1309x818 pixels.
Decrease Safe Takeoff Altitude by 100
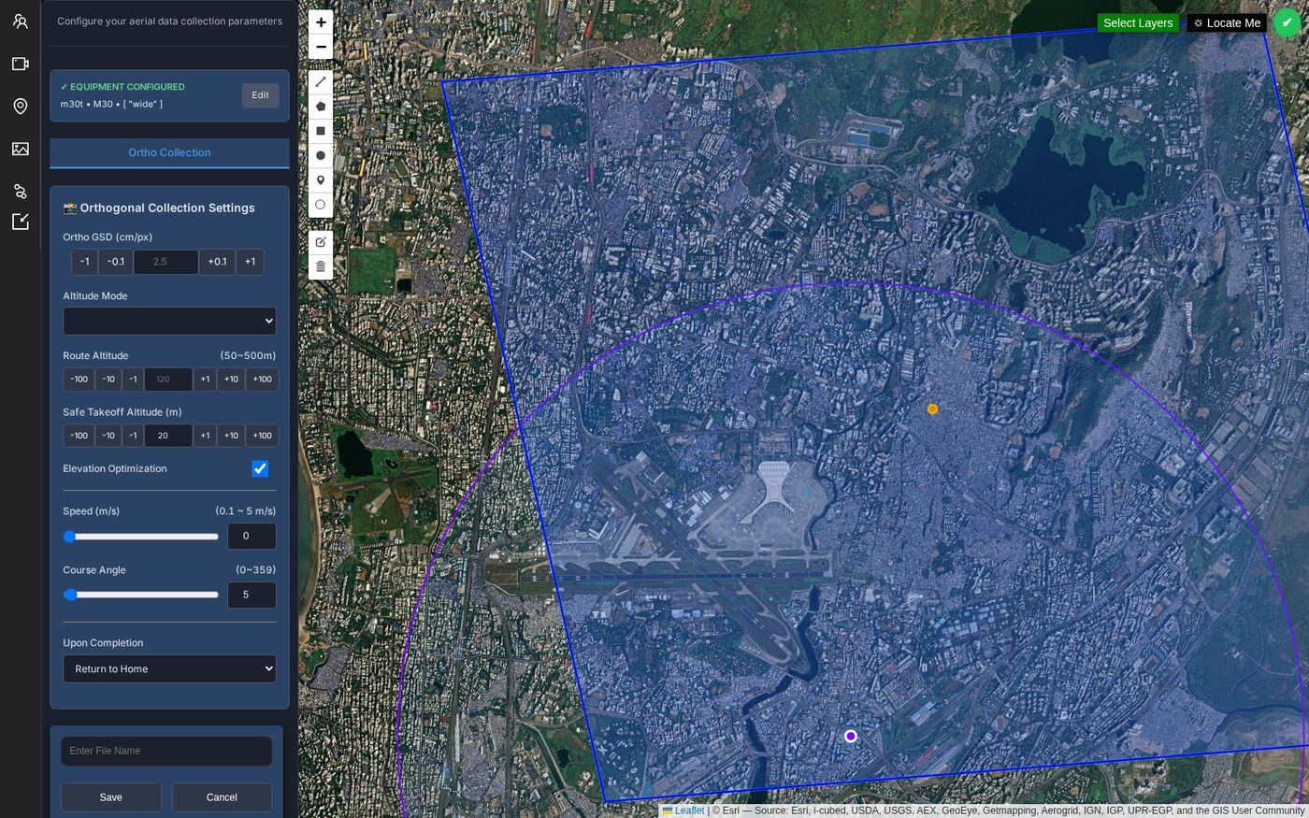(79, 436)
